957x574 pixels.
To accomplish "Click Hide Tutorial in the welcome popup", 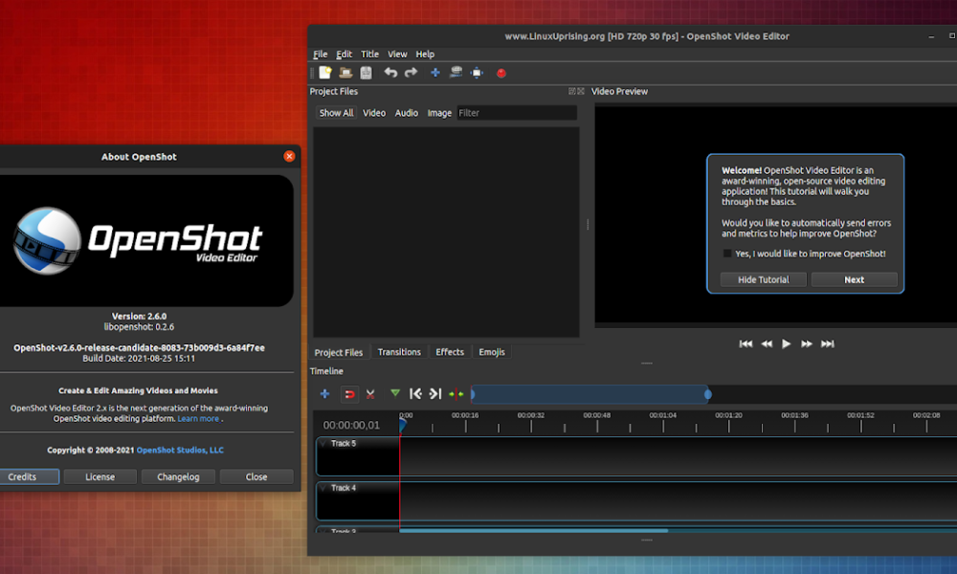I will point(764,279).
